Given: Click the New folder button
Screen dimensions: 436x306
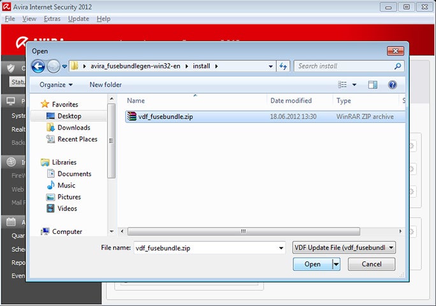Looking at the screenshot, I should coord(105,85).
